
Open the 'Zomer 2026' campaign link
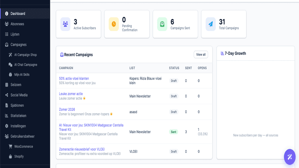point(67,110)
